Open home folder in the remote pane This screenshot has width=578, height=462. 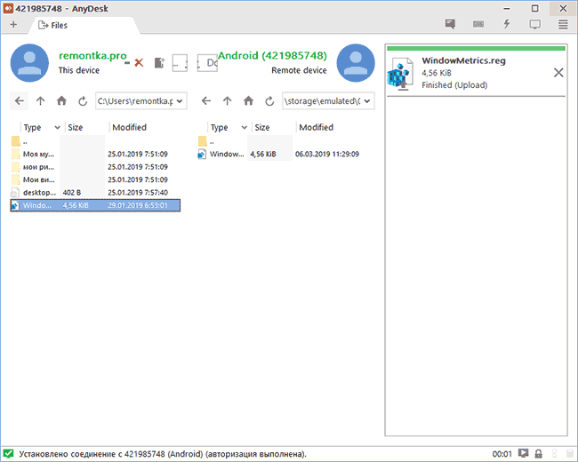248,101
